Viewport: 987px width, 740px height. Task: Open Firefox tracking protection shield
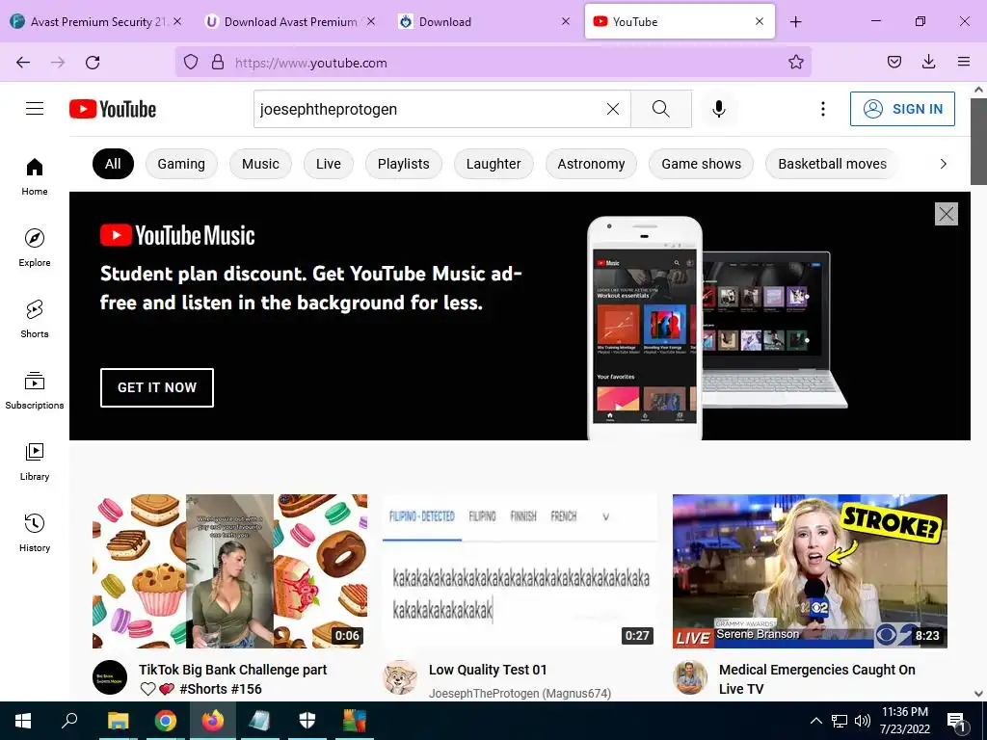click(191, 63)
